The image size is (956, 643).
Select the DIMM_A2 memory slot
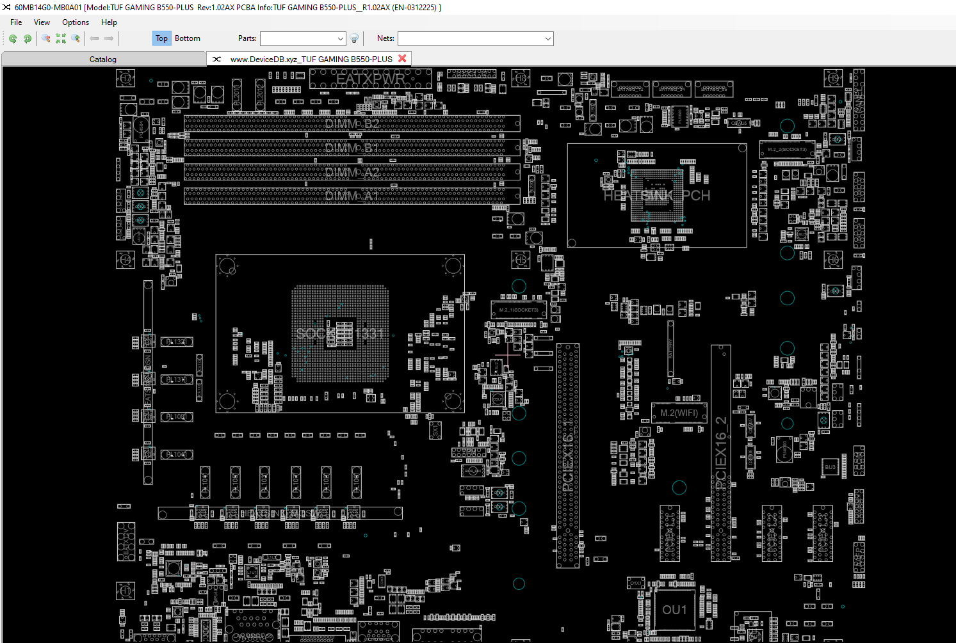coord(352,172)
